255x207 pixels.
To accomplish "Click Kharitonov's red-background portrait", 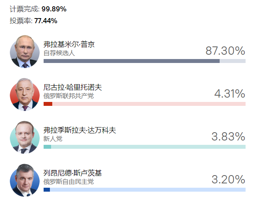I will (x=25, y=94).
